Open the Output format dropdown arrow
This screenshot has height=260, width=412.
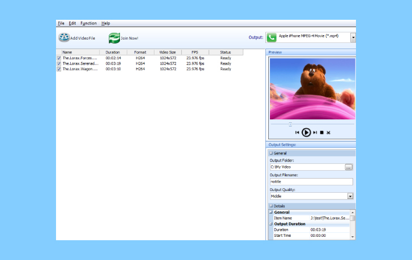coord(353,37)
